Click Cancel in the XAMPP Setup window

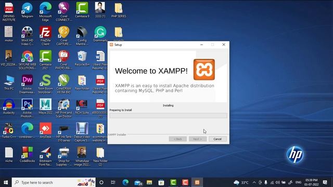click(217, 139)
